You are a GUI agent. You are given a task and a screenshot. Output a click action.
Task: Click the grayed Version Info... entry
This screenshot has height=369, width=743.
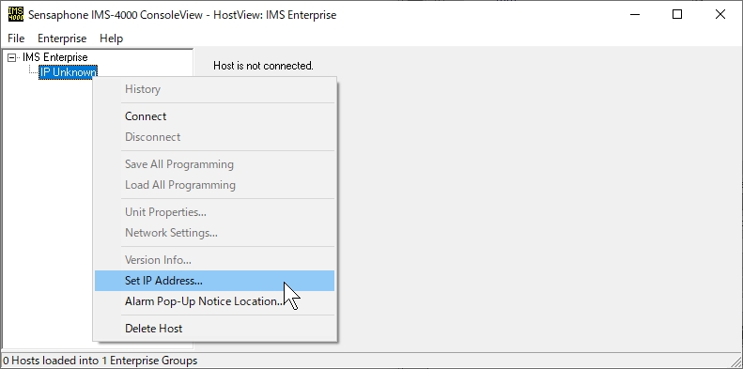[215, 260]
